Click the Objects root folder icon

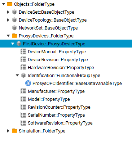[10, 4]
